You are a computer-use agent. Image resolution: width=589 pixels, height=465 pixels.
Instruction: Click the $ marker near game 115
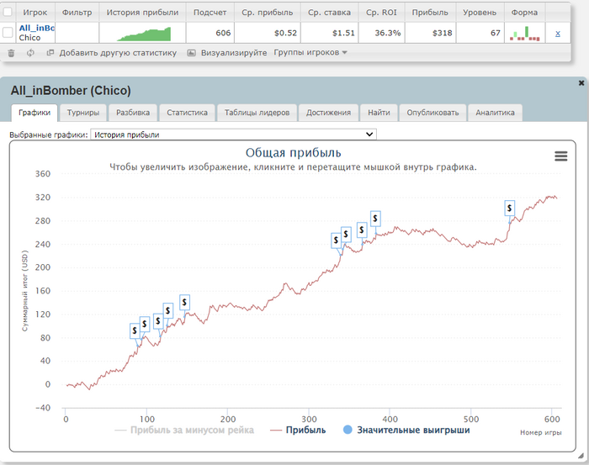pos(158,321)
